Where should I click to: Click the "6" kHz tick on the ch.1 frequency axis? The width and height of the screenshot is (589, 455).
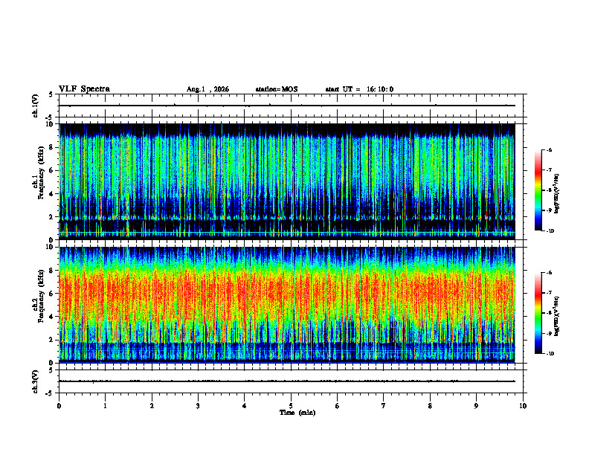(x=51, y=170)
